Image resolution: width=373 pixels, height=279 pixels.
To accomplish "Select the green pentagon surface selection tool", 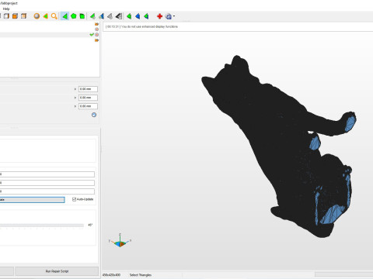I will pyautogui.click(x=74, y=16).
